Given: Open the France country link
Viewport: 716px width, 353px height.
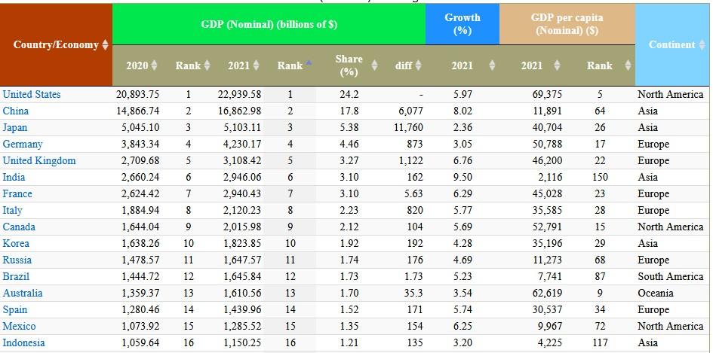Looking at the screenshot, I should point(17,193).
